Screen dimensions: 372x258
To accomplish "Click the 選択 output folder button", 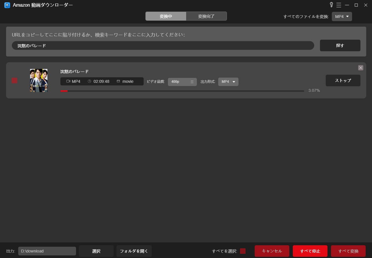I will pos(96,251).
